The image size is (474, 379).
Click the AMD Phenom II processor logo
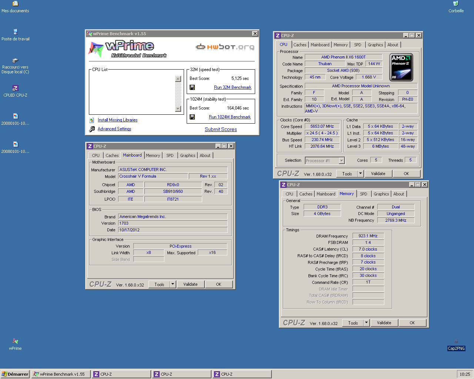(401, 67)
